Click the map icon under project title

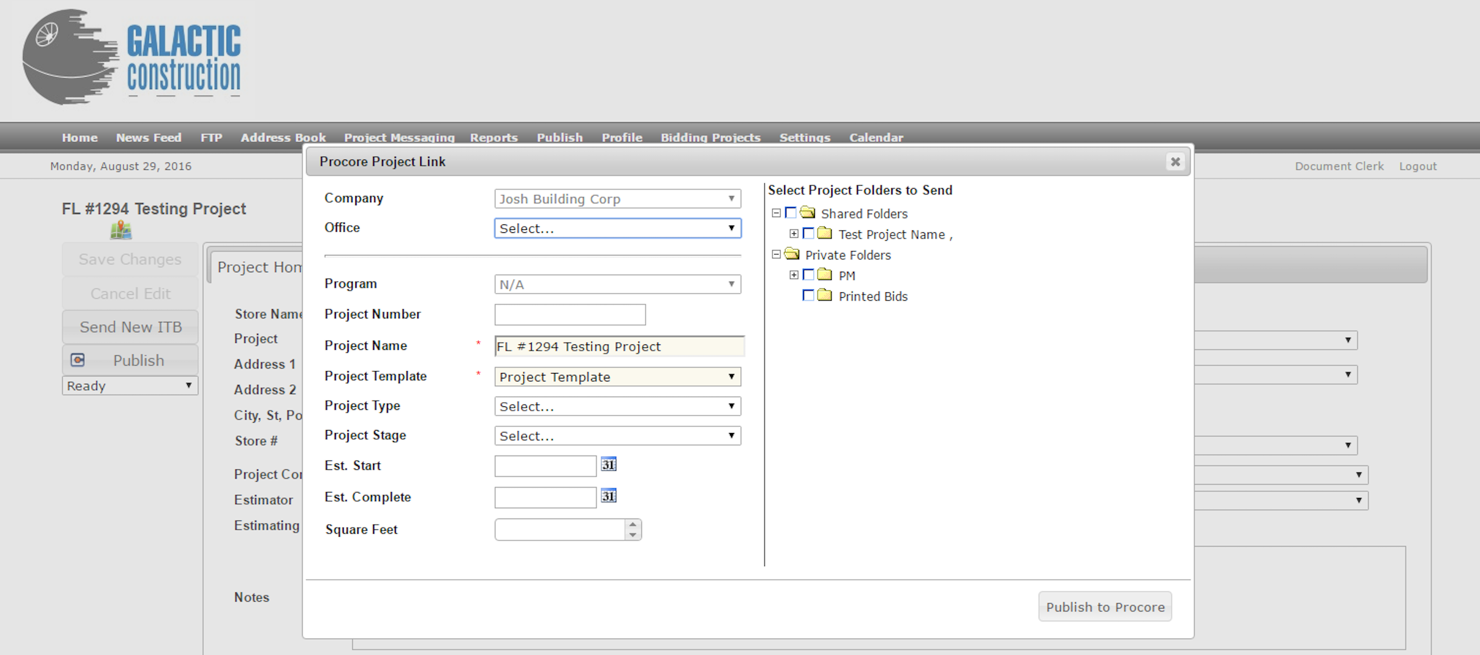[x=121, y=230]
